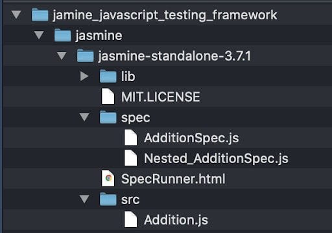
Task: Select the jasmine-standalone-3.7.1 folder name
Action: [x=175, y=56]
